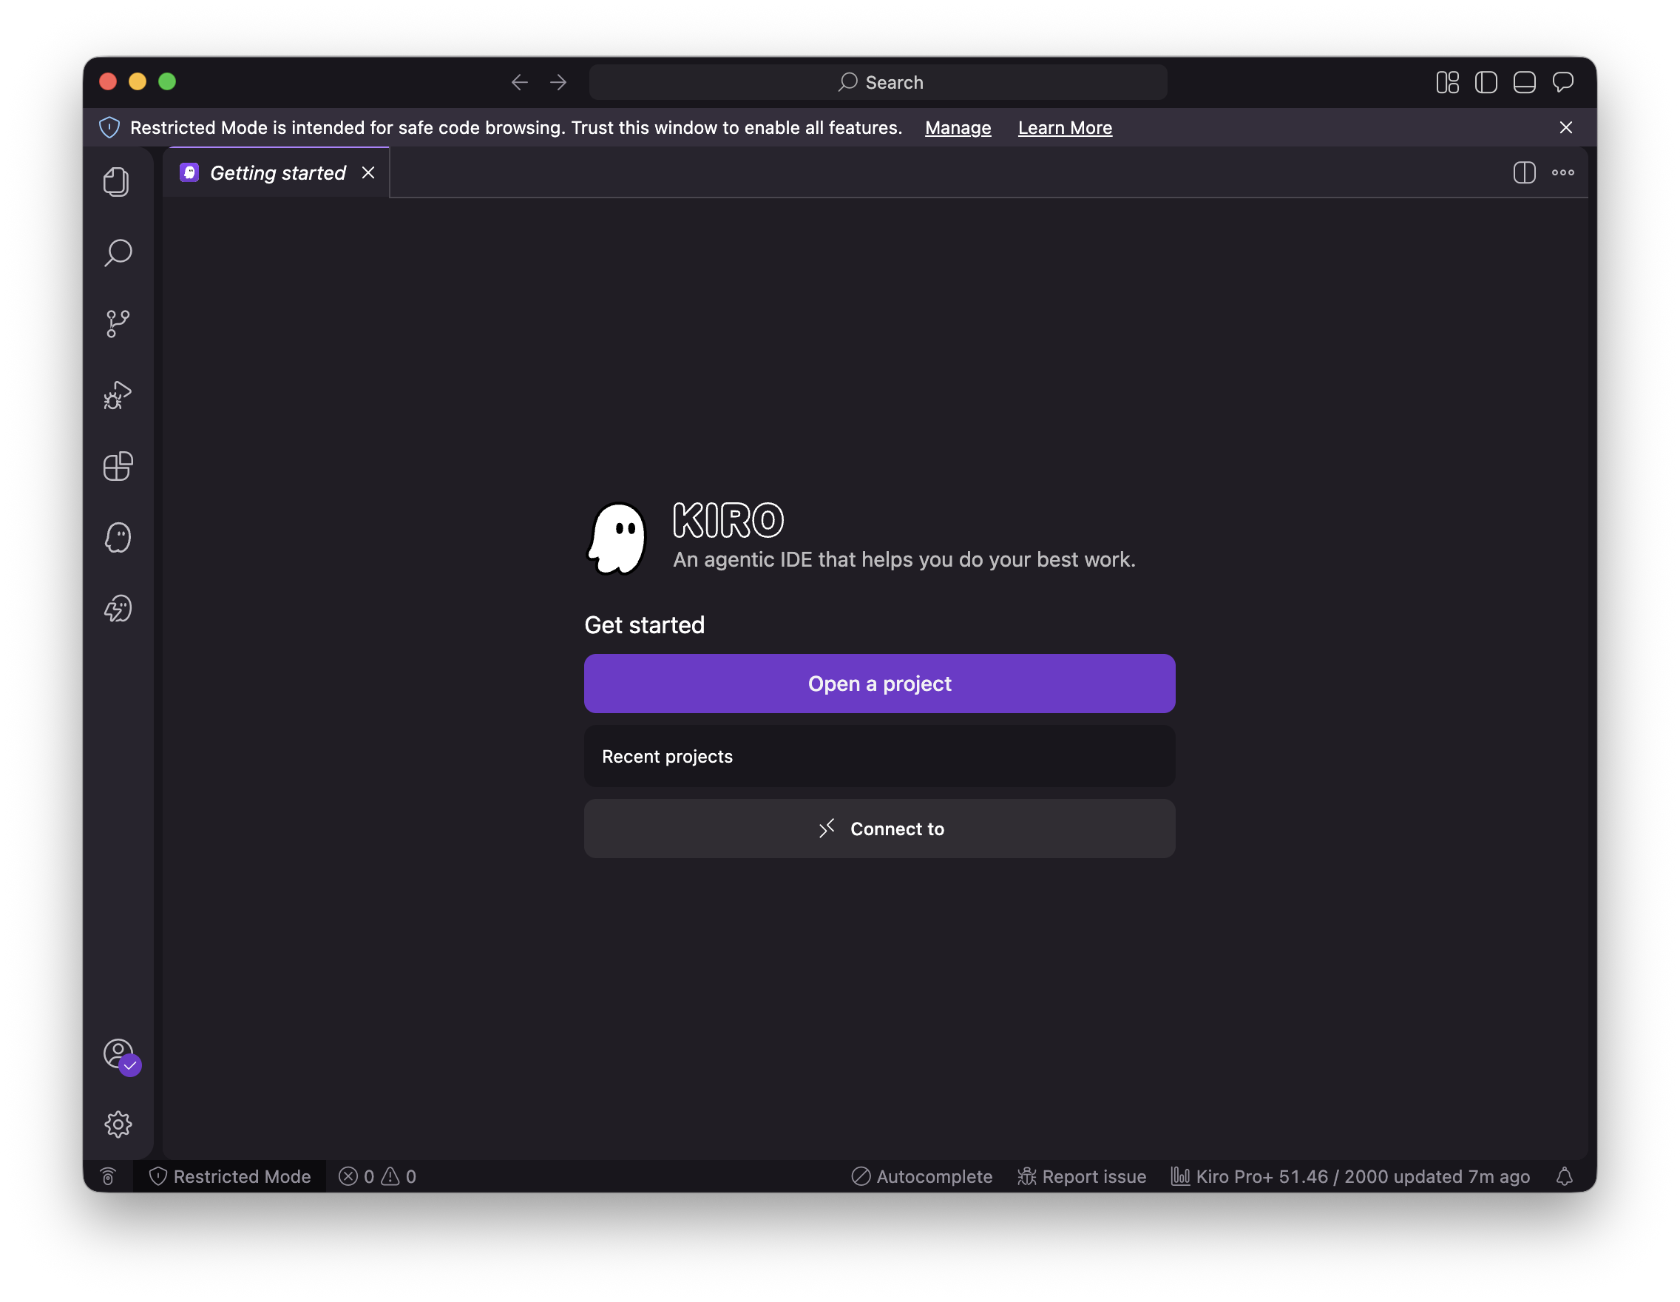This screenshot has height=1302, width=1680.
Task: Open the Accounts profile icon
Action: pyautogui.click(x=119, y=1055)
